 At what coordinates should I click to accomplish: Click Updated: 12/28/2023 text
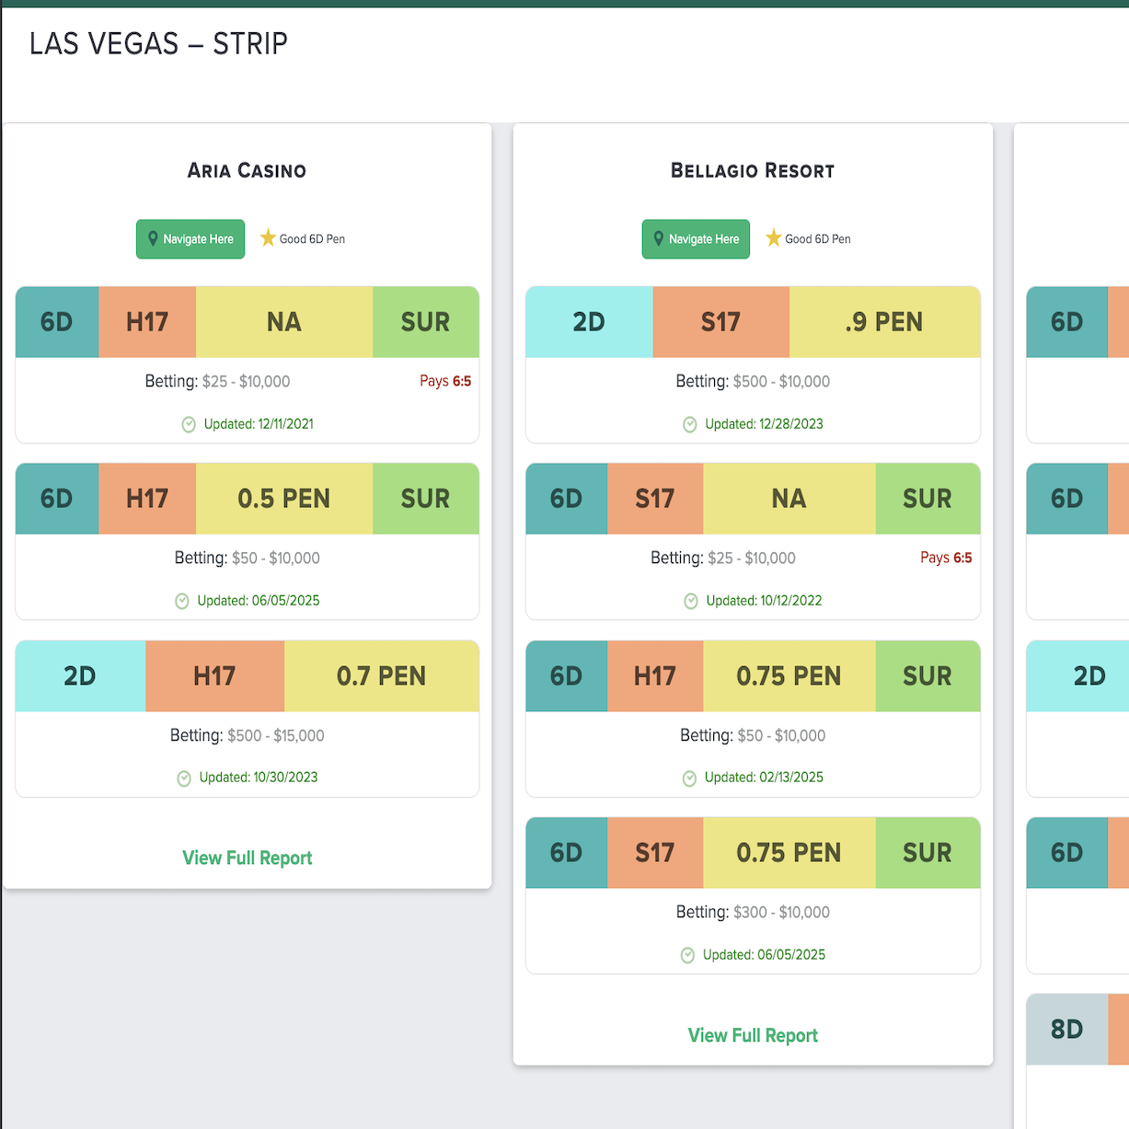(x=764, y=424)
